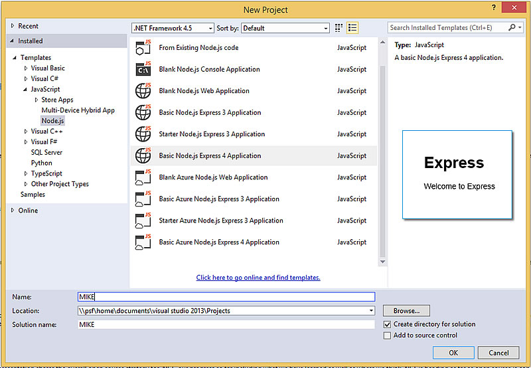Click the Basic Node.js Express 3 Application icon

(x=143, y=112)
